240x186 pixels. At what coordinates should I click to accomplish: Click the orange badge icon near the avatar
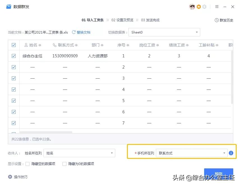pos(199,6)
